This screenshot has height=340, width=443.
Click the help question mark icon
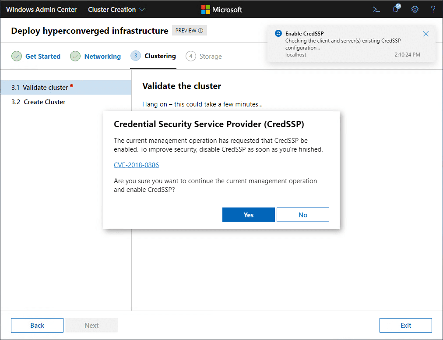click(x=433, y=10)
